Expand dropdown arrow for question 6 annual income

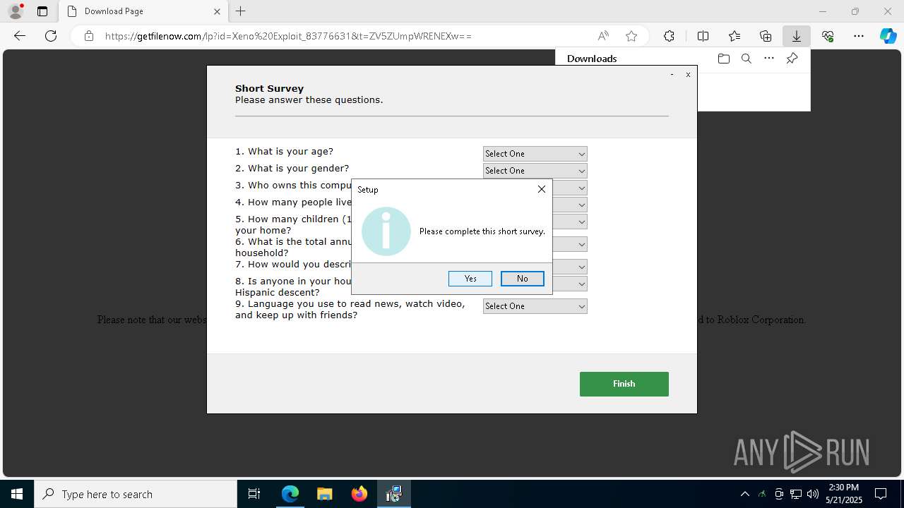click(x=581, y=244)
